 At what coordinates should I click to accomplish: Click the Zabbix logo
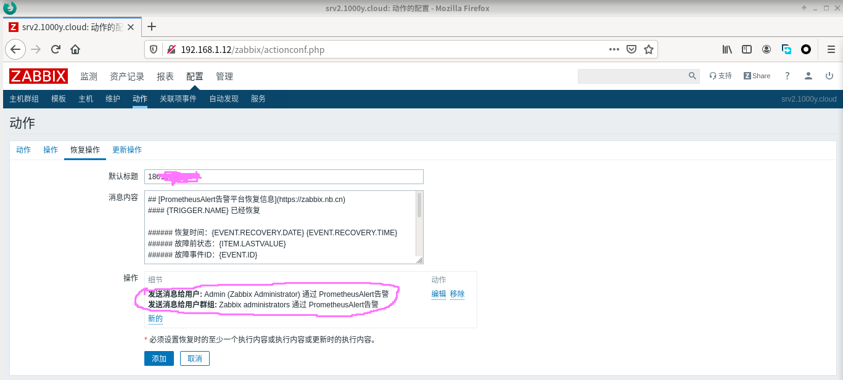coord(38,76)
